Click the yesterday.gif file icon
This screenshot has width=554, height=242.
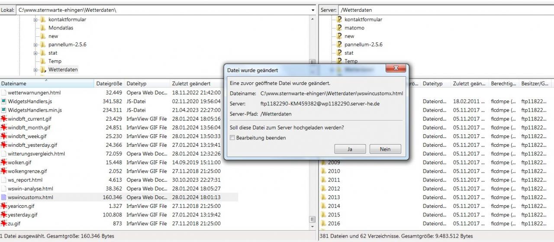pyautogui.click(x=4, y=215)
